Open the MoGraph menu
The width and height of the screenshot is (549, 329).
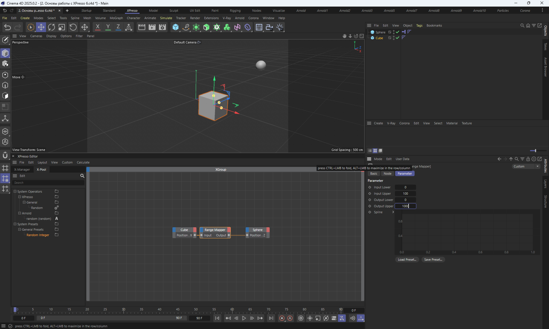116,18
